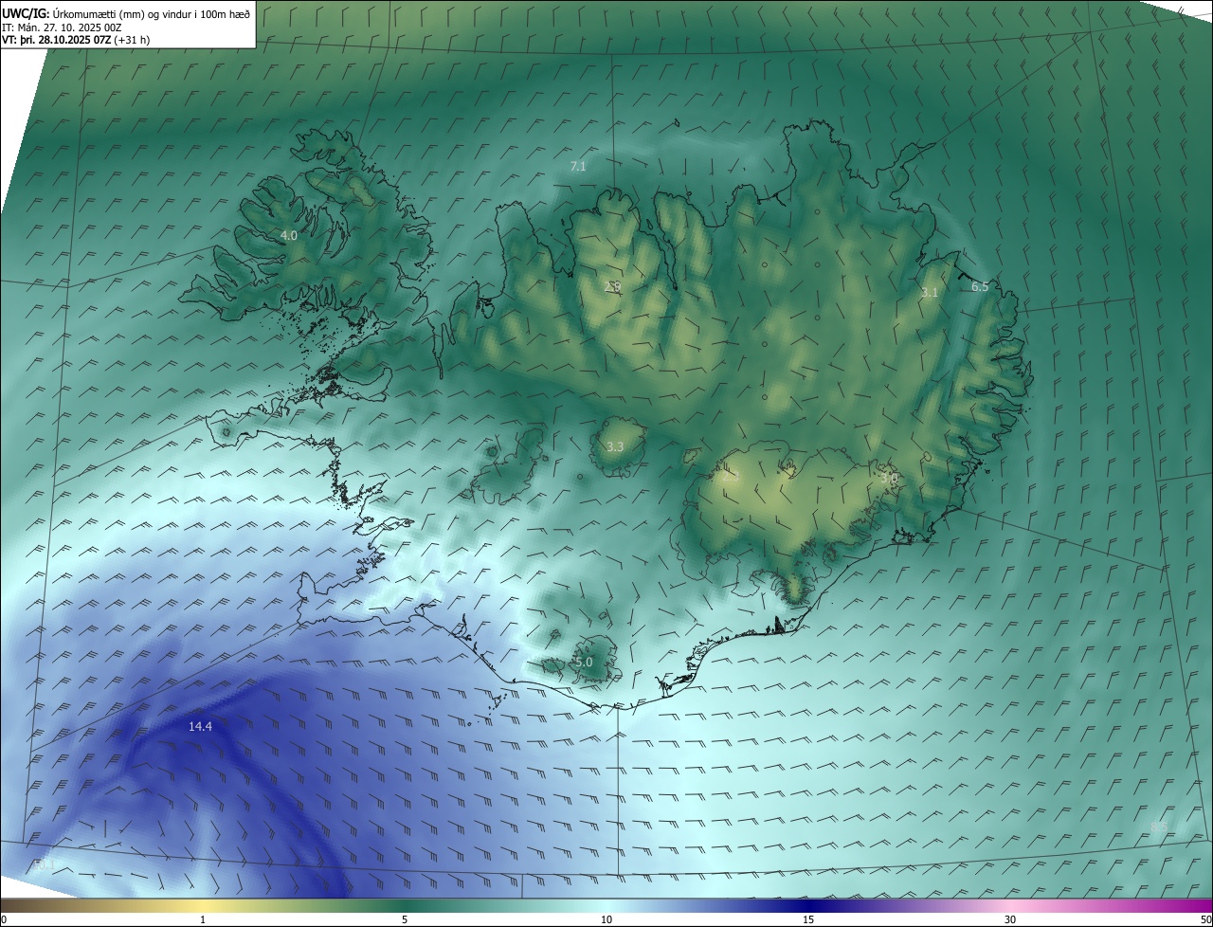
Task: Click the 50 tick on the colorbar
Action: pyautogui.click(x=1205, y=919)
